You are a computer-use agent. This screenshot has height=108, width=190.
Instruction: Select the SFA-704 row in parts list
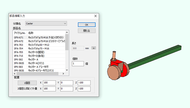[x=39, y=48]
